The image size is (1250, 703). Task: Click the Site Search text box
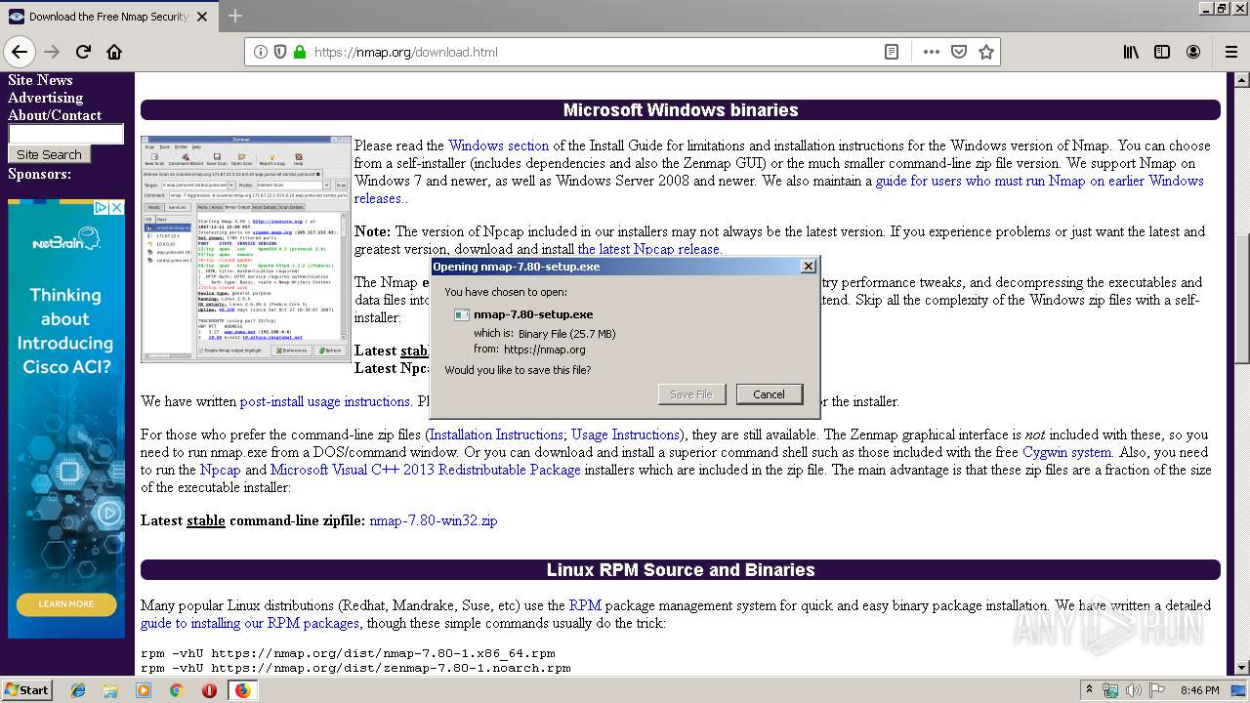click(x=65, y=134)
